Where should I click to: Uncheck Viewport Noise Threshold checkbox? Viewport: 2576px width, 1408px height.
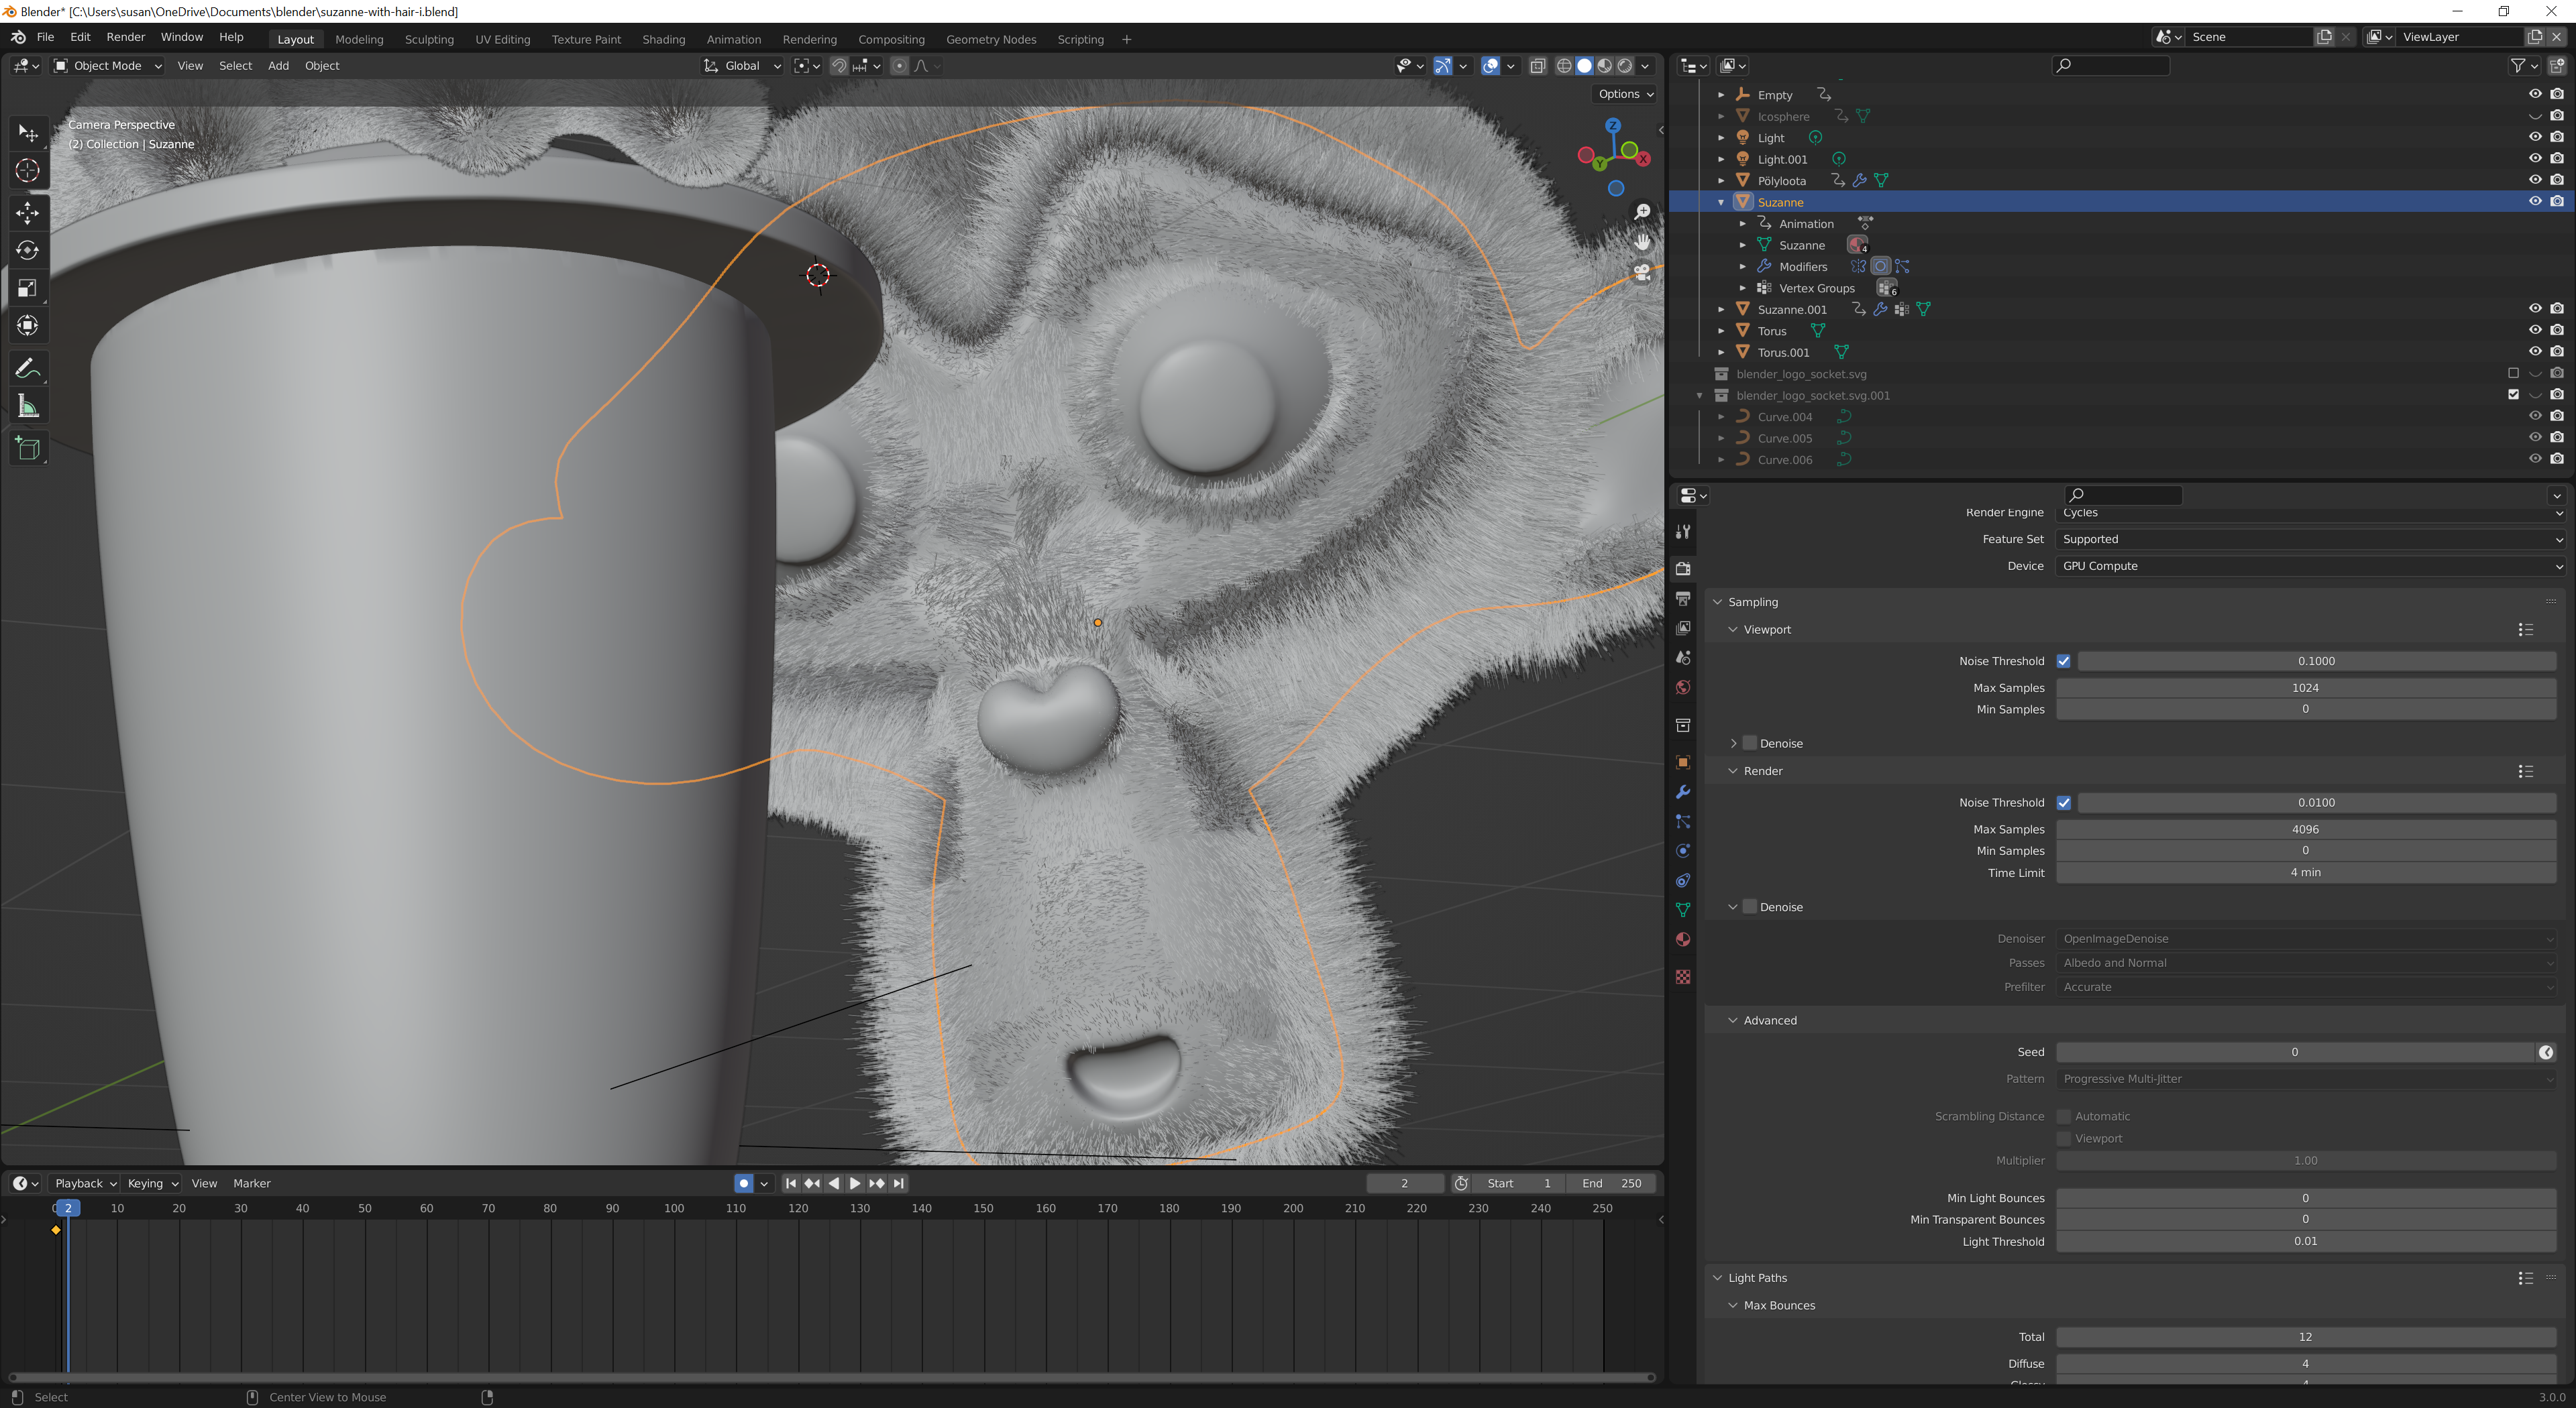[2063, 660]
